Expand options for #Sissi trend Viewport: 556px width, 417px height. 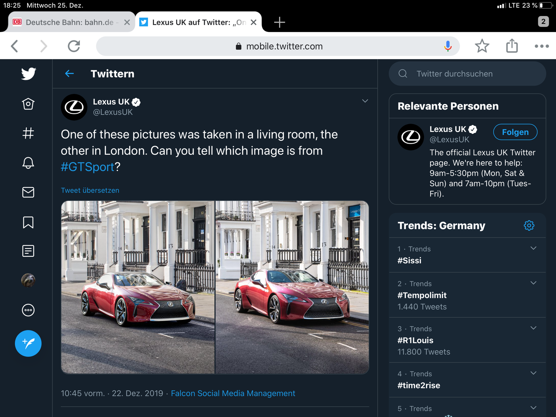coord(533,248)
